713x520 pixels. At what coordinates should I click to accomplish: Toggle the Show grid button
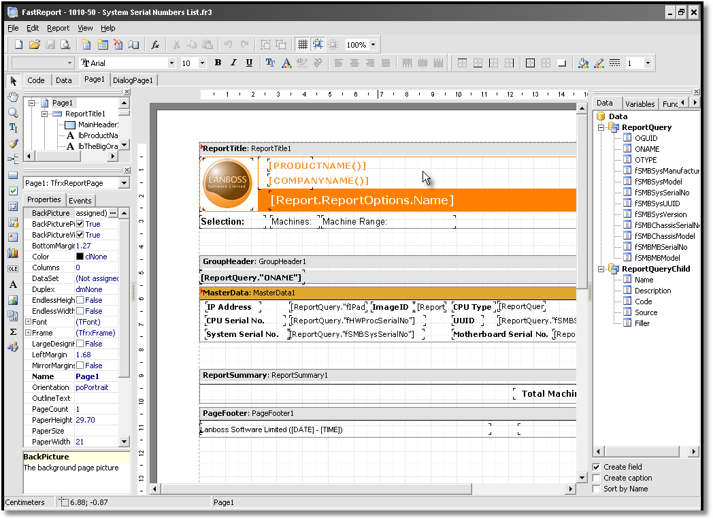pyautogui.click(x=303, y=45)
